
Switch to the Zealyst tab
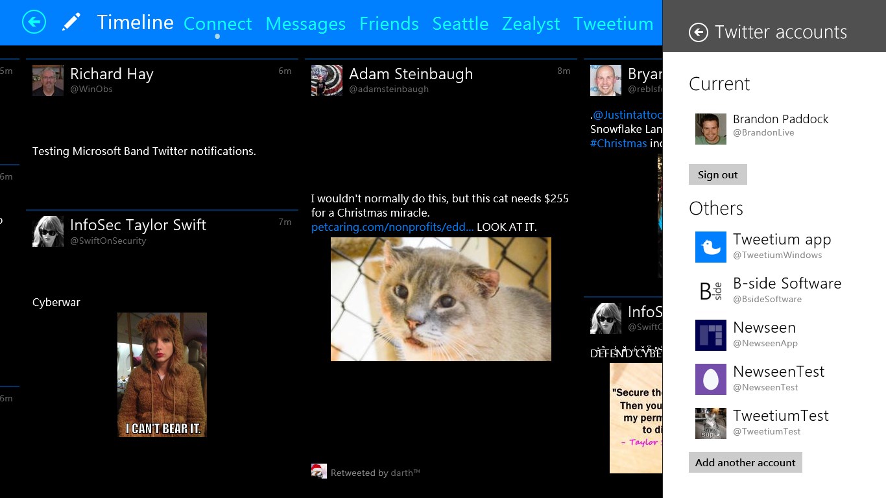(x=531, y=24)
